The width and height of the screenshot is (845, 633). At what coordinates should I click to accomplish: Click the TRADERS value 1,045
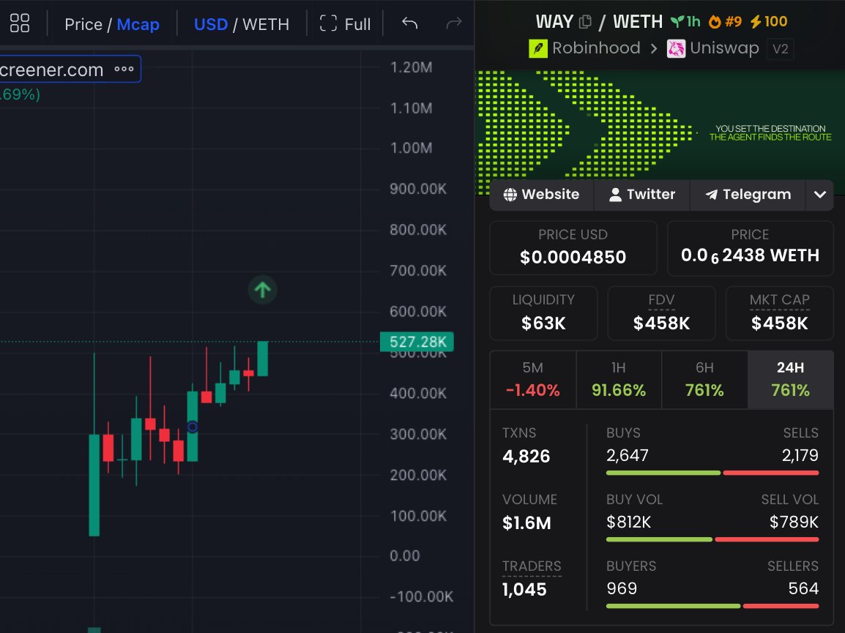(524, 589)
